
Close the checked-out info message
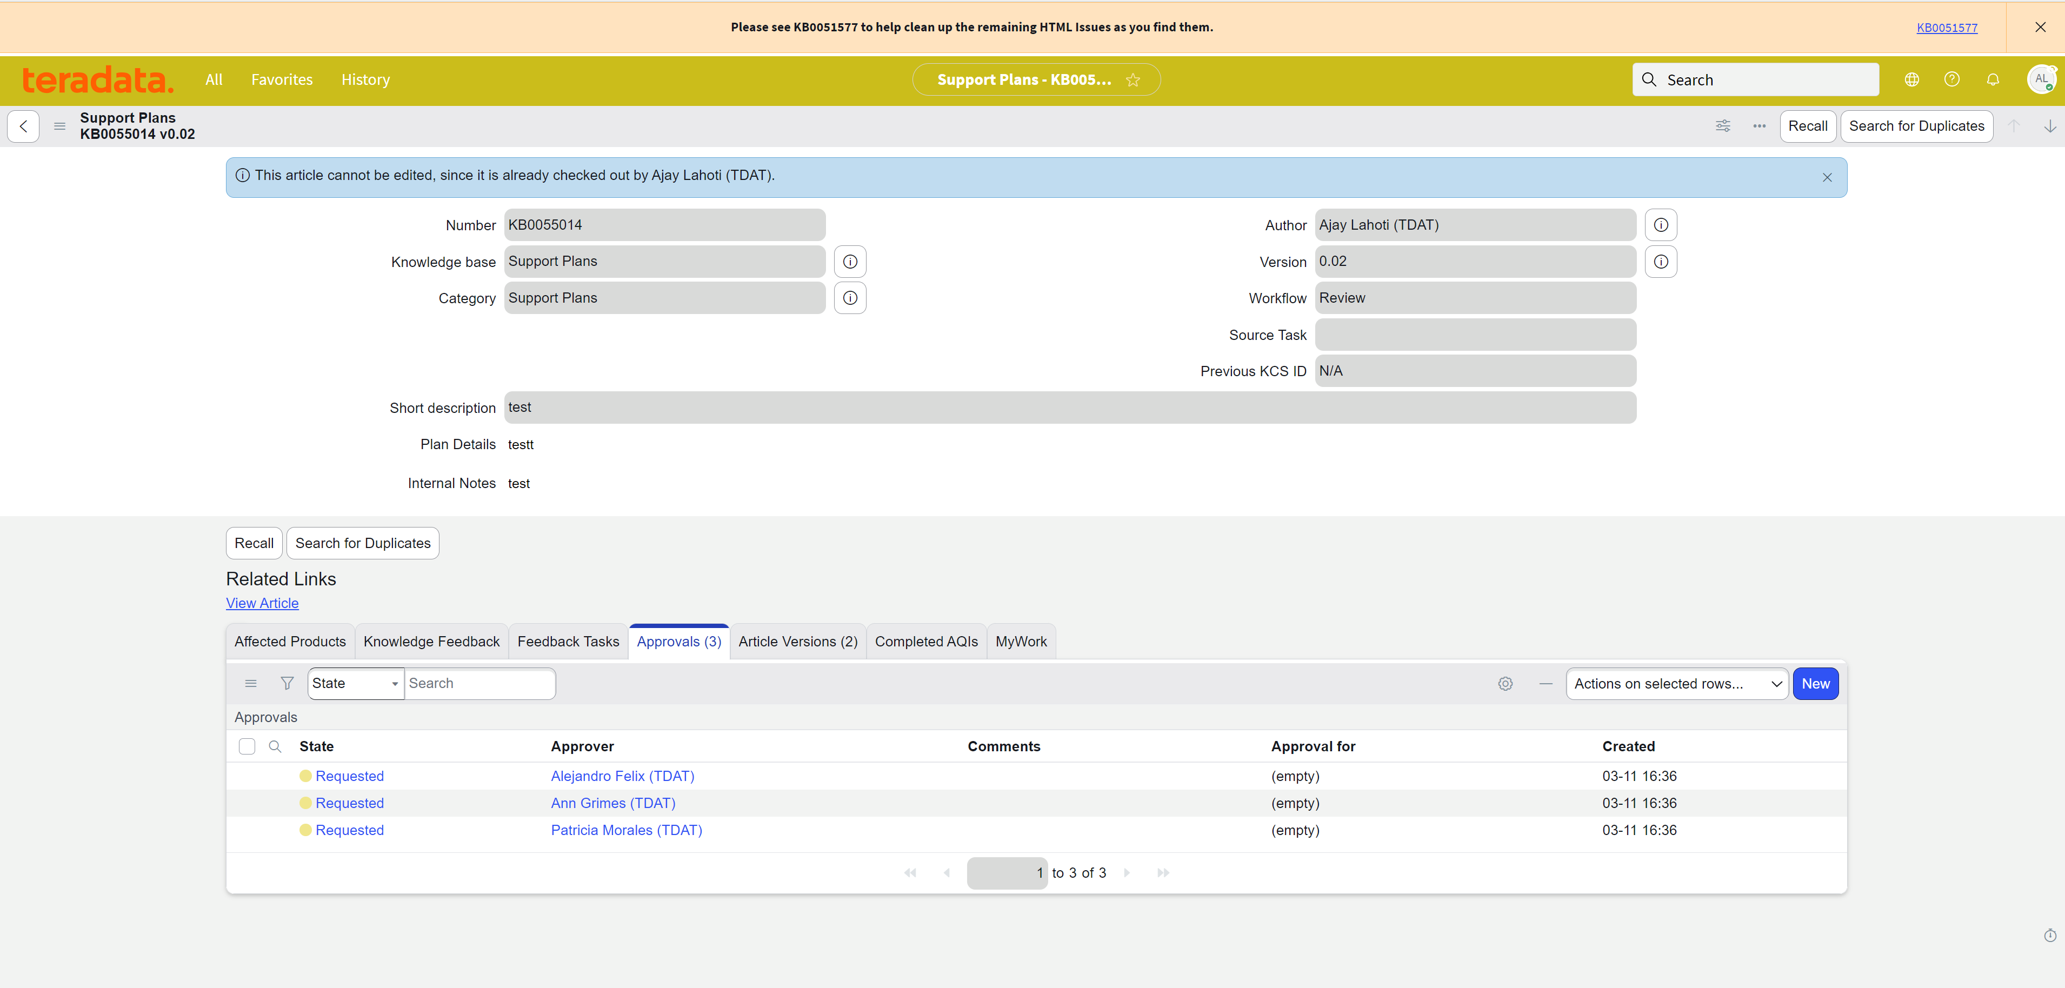1827,177
